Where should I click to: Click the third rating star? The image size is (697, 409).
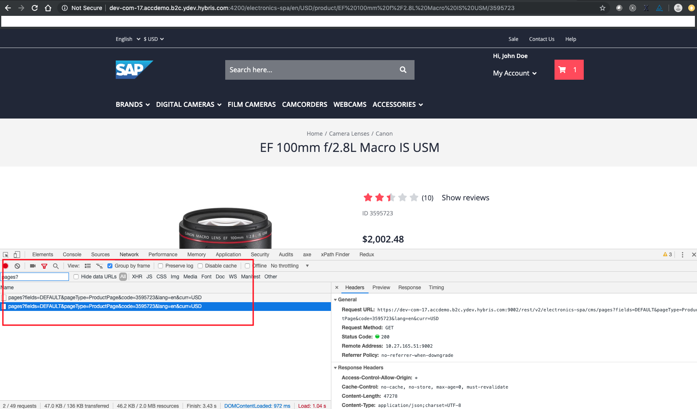390,197
